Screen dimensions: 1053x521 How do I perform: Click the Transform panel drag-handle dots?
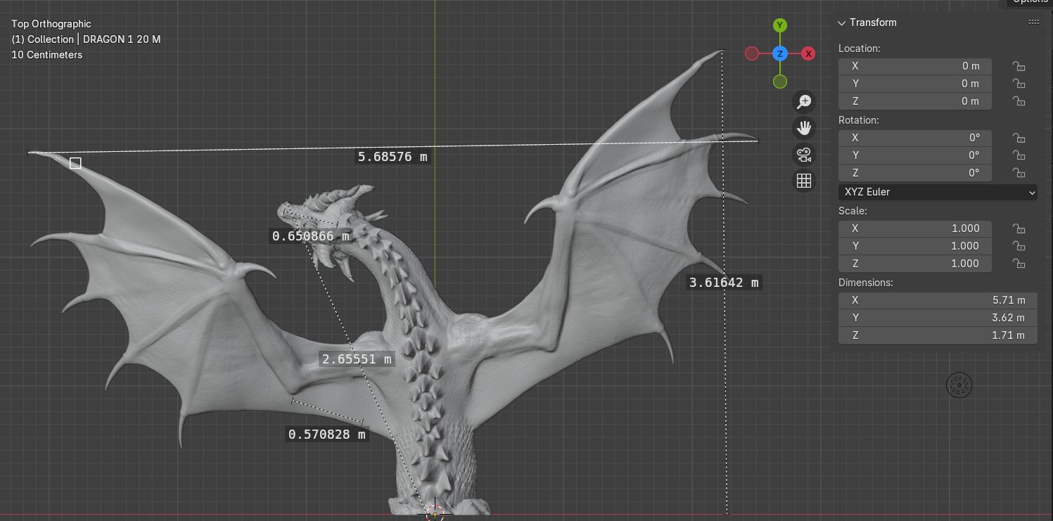(1033, 22)
